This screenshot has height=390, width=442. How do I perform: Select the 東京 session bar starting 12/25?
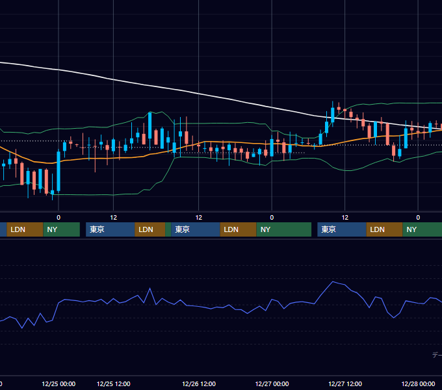(x=110, y=229)
